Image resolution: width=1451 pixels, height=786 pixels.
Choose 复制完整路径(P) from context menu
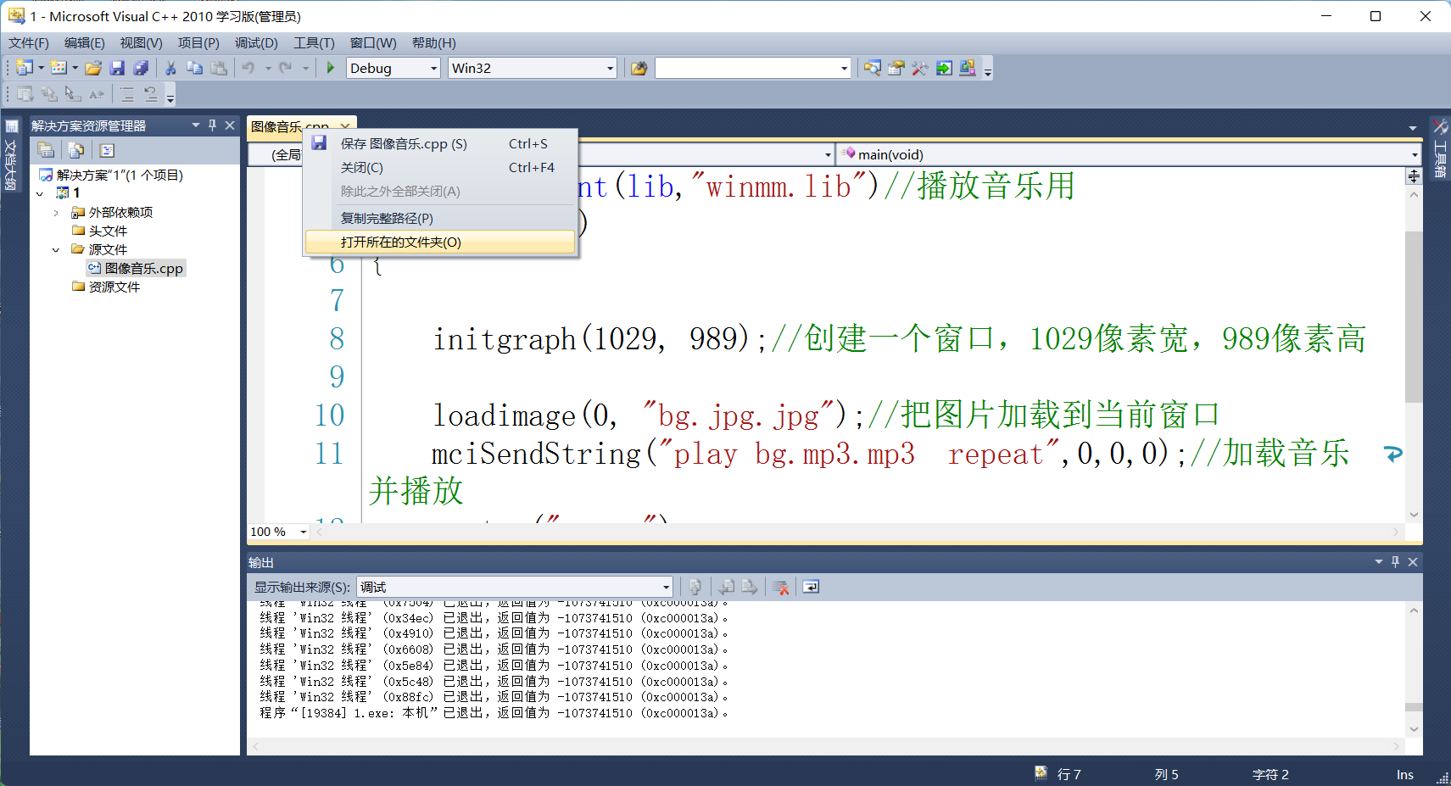coord(440,219)
